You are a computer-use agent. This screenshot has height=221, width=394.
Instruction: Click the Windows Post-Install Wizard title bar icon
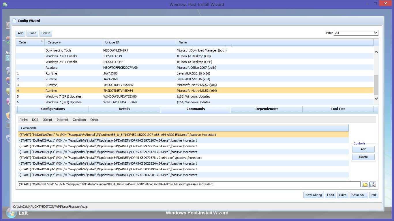pyautogui.click(x=5, y=4)
